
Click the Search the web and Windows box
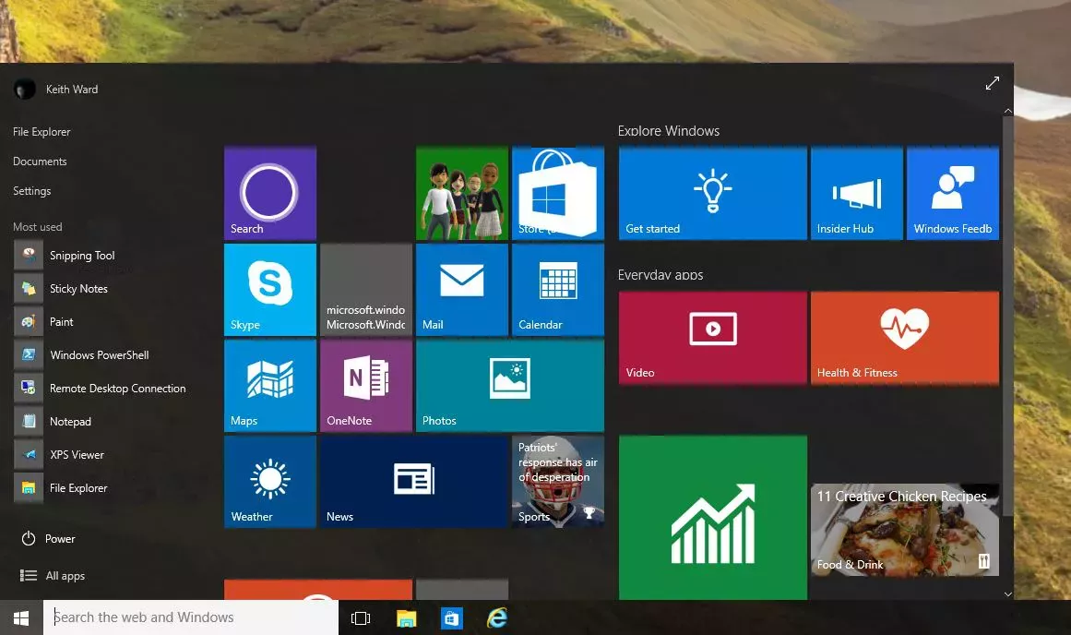[x=191, y=617]
